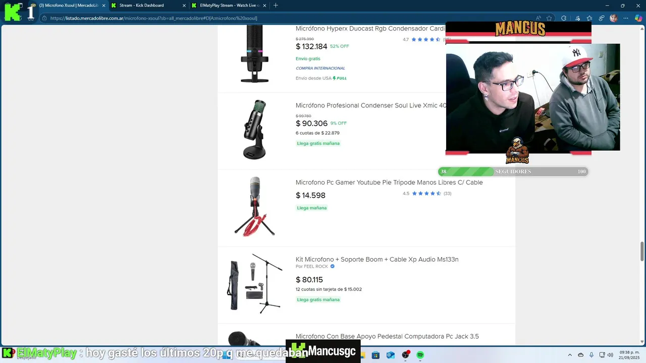Close the Microfono Xsoul MercadoLibre tab
The width and height of the screenshot is (646, 363).
pyautogui.click(x=103, y=6)
